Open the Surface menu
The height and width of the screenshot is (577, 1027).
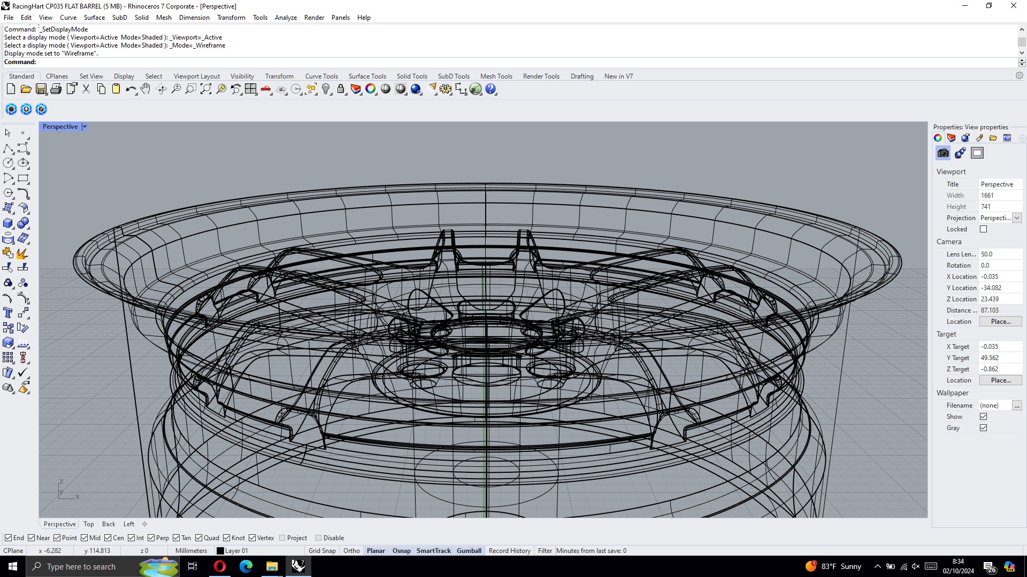(x=94, y=18)
